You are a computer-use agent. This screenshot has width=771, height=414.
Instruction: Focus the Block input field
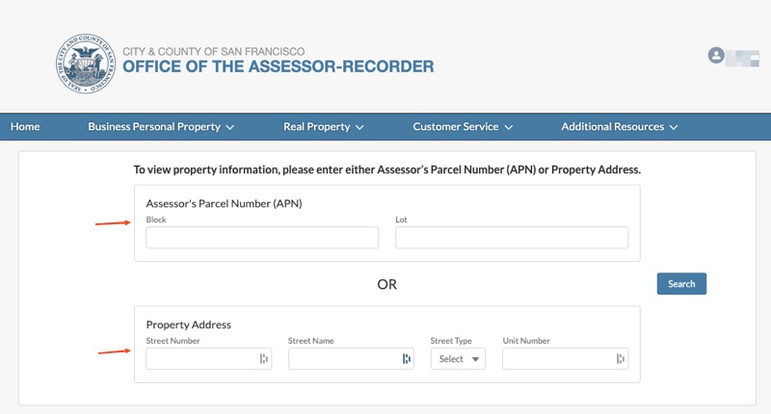[x=262, y=238]
